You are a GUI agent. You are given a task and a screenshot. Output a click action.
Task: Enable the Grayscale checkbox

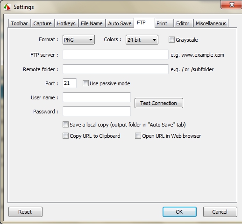point(171,40)
